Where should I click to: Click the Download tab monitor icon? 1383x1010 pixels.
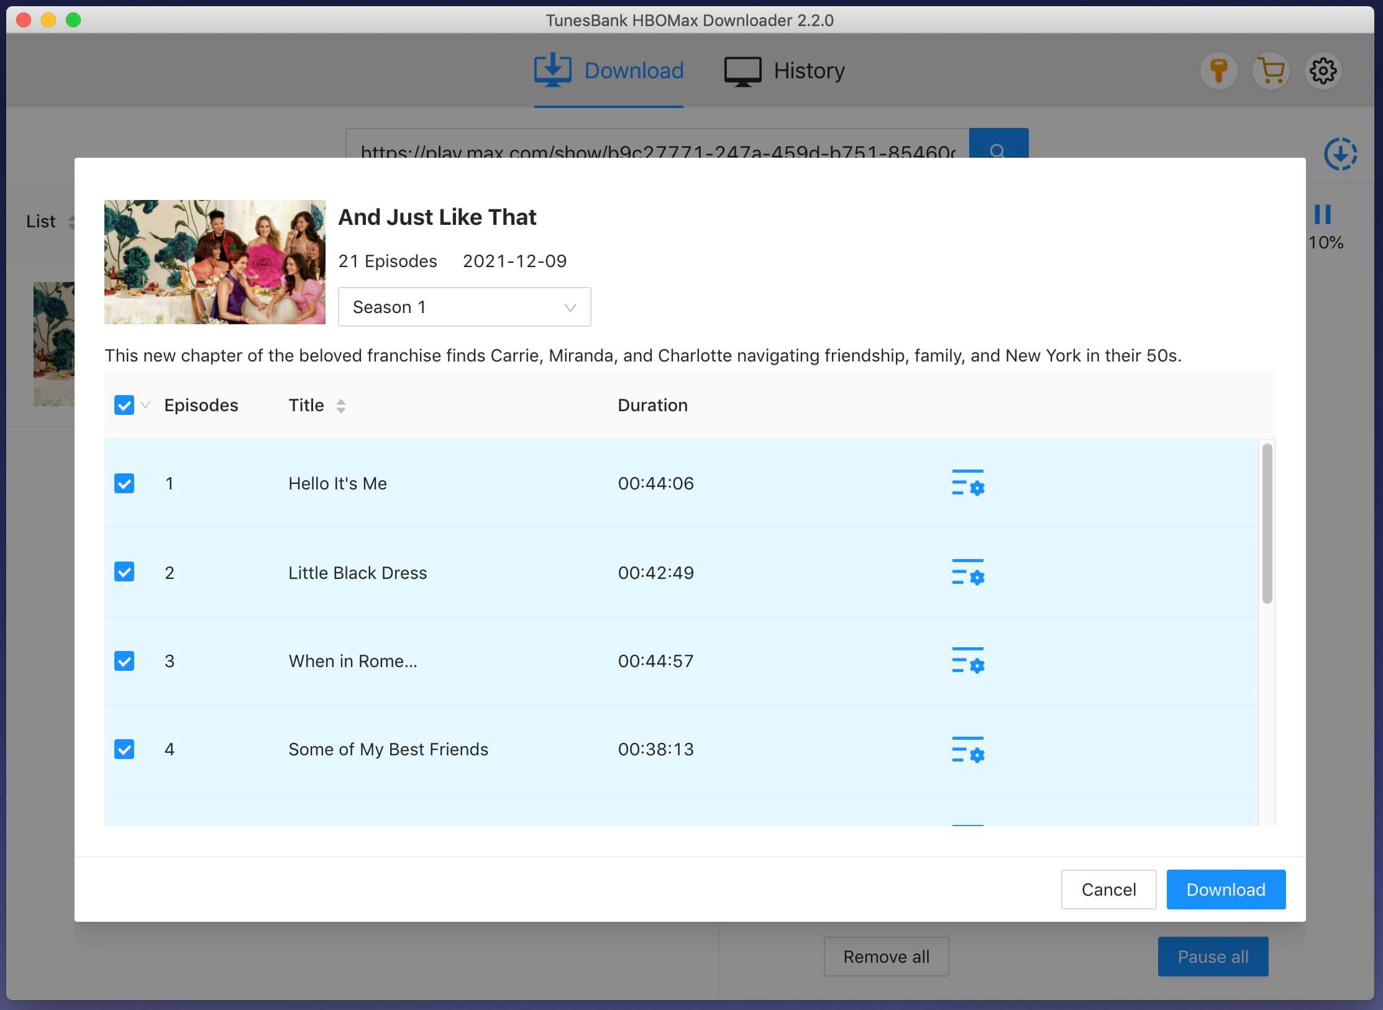[552, 70]
